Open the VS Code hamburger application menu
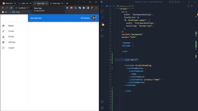Screen dimensions: 198x111 tap(102, 6)
